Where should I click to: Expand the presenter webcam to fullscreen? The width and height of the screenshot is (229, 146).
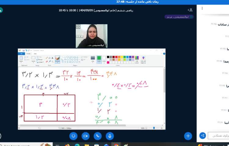coord(78,27)
